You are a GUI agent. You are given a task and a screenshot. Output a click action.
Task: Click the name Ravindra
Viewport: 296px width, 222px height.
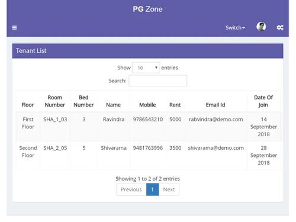114,120
